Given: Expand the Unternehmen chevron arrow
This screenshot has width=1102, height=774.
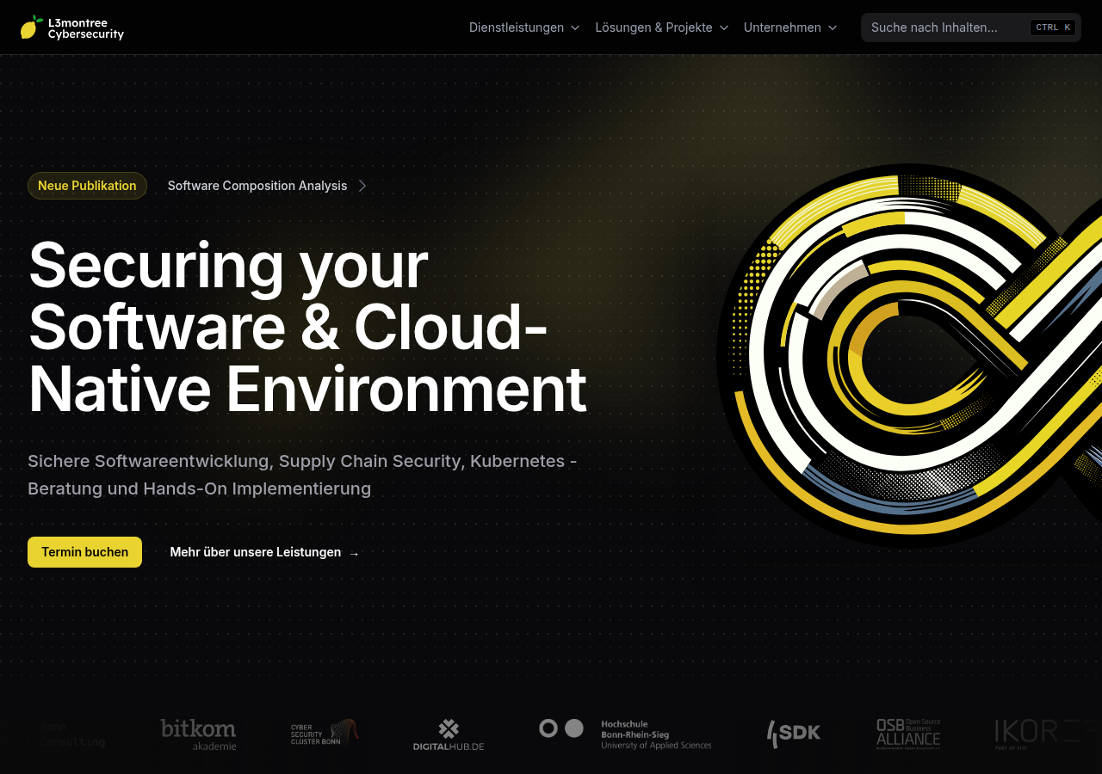Looking at the screenshot, I should [833, 28].
